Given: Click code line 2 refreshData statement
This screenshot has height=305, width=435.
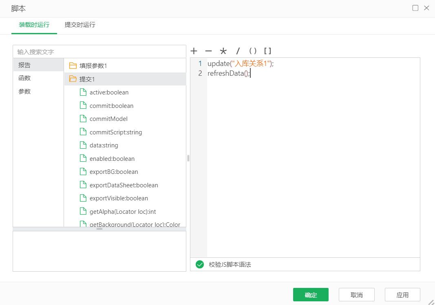Looking at the screenshot, I should pos(229,73).
